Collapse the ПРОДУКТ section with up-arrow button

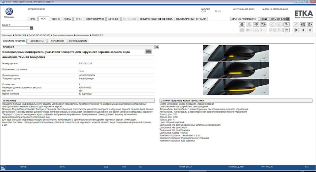[x=157, y=47]
